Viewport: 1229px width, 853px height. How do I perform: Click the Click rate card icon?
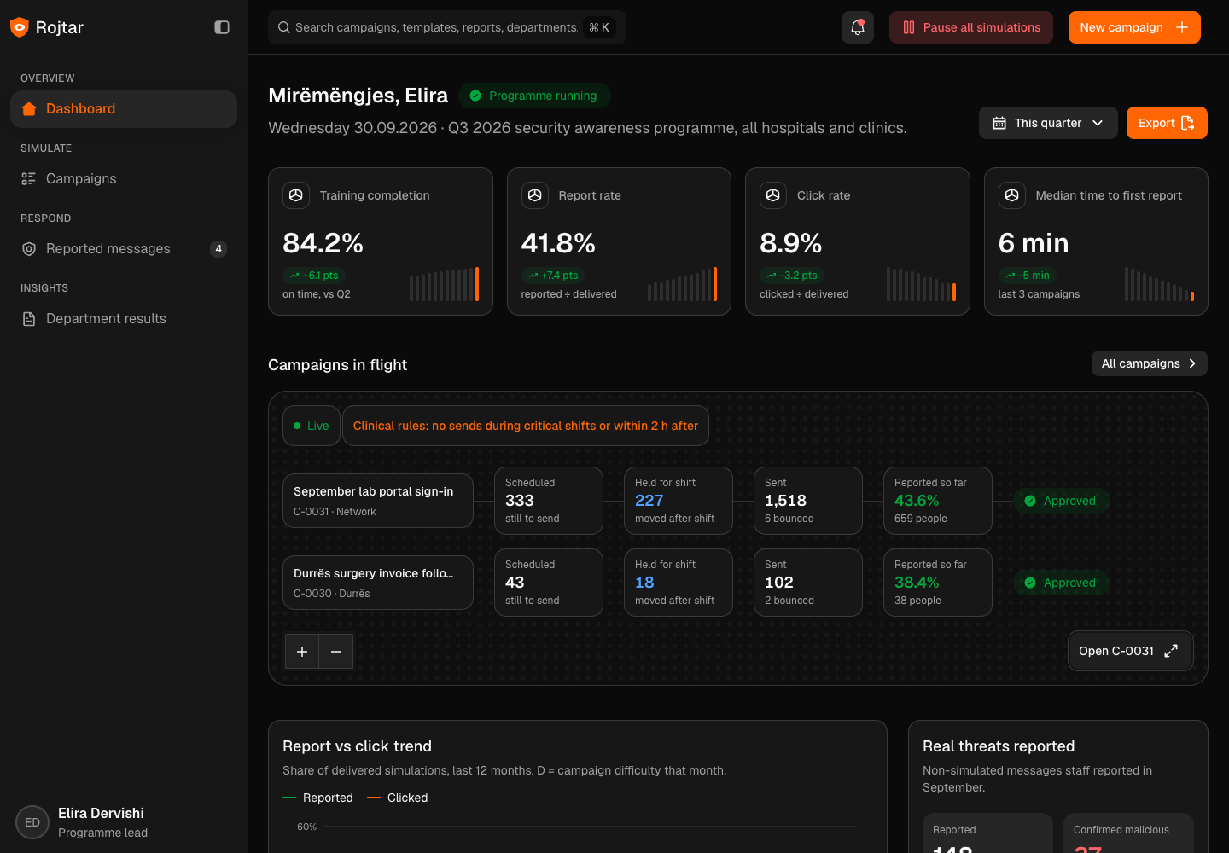[x=773, y=195]
